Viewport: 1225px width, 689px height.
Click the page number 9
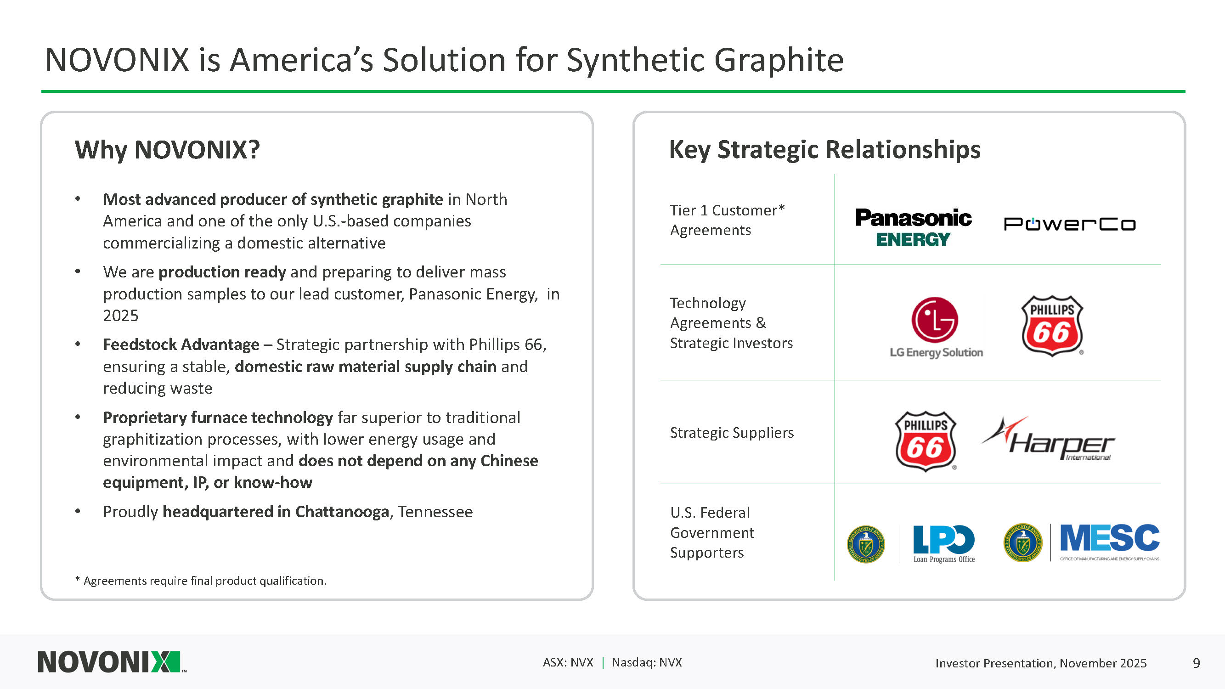[x=1196, y=663]
